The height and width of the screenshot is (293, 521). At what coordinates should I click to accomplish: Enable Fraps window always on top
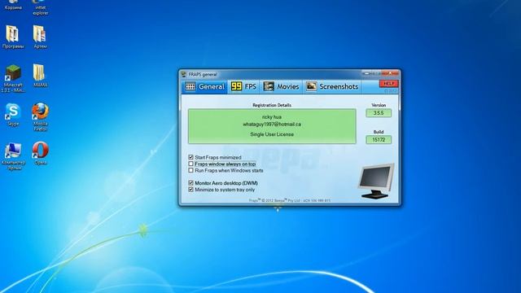190,164
